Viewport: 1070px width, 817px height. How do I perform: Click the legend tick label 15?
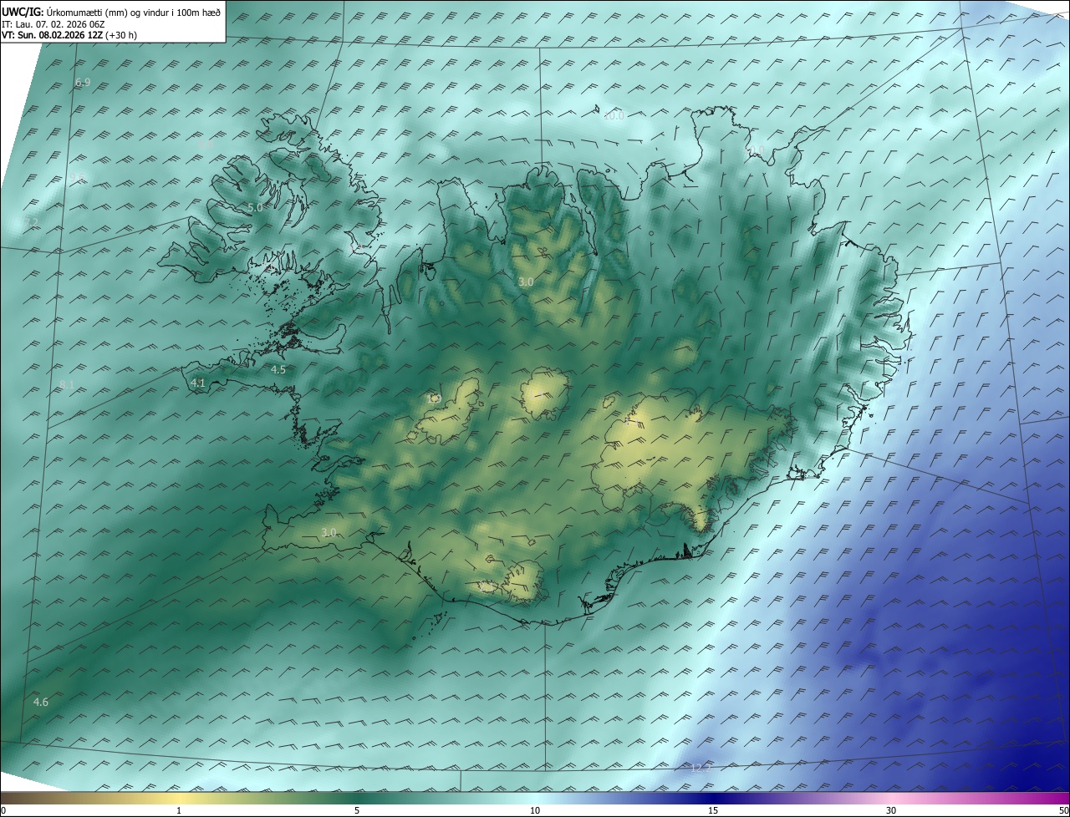click(x=713, y=810)
